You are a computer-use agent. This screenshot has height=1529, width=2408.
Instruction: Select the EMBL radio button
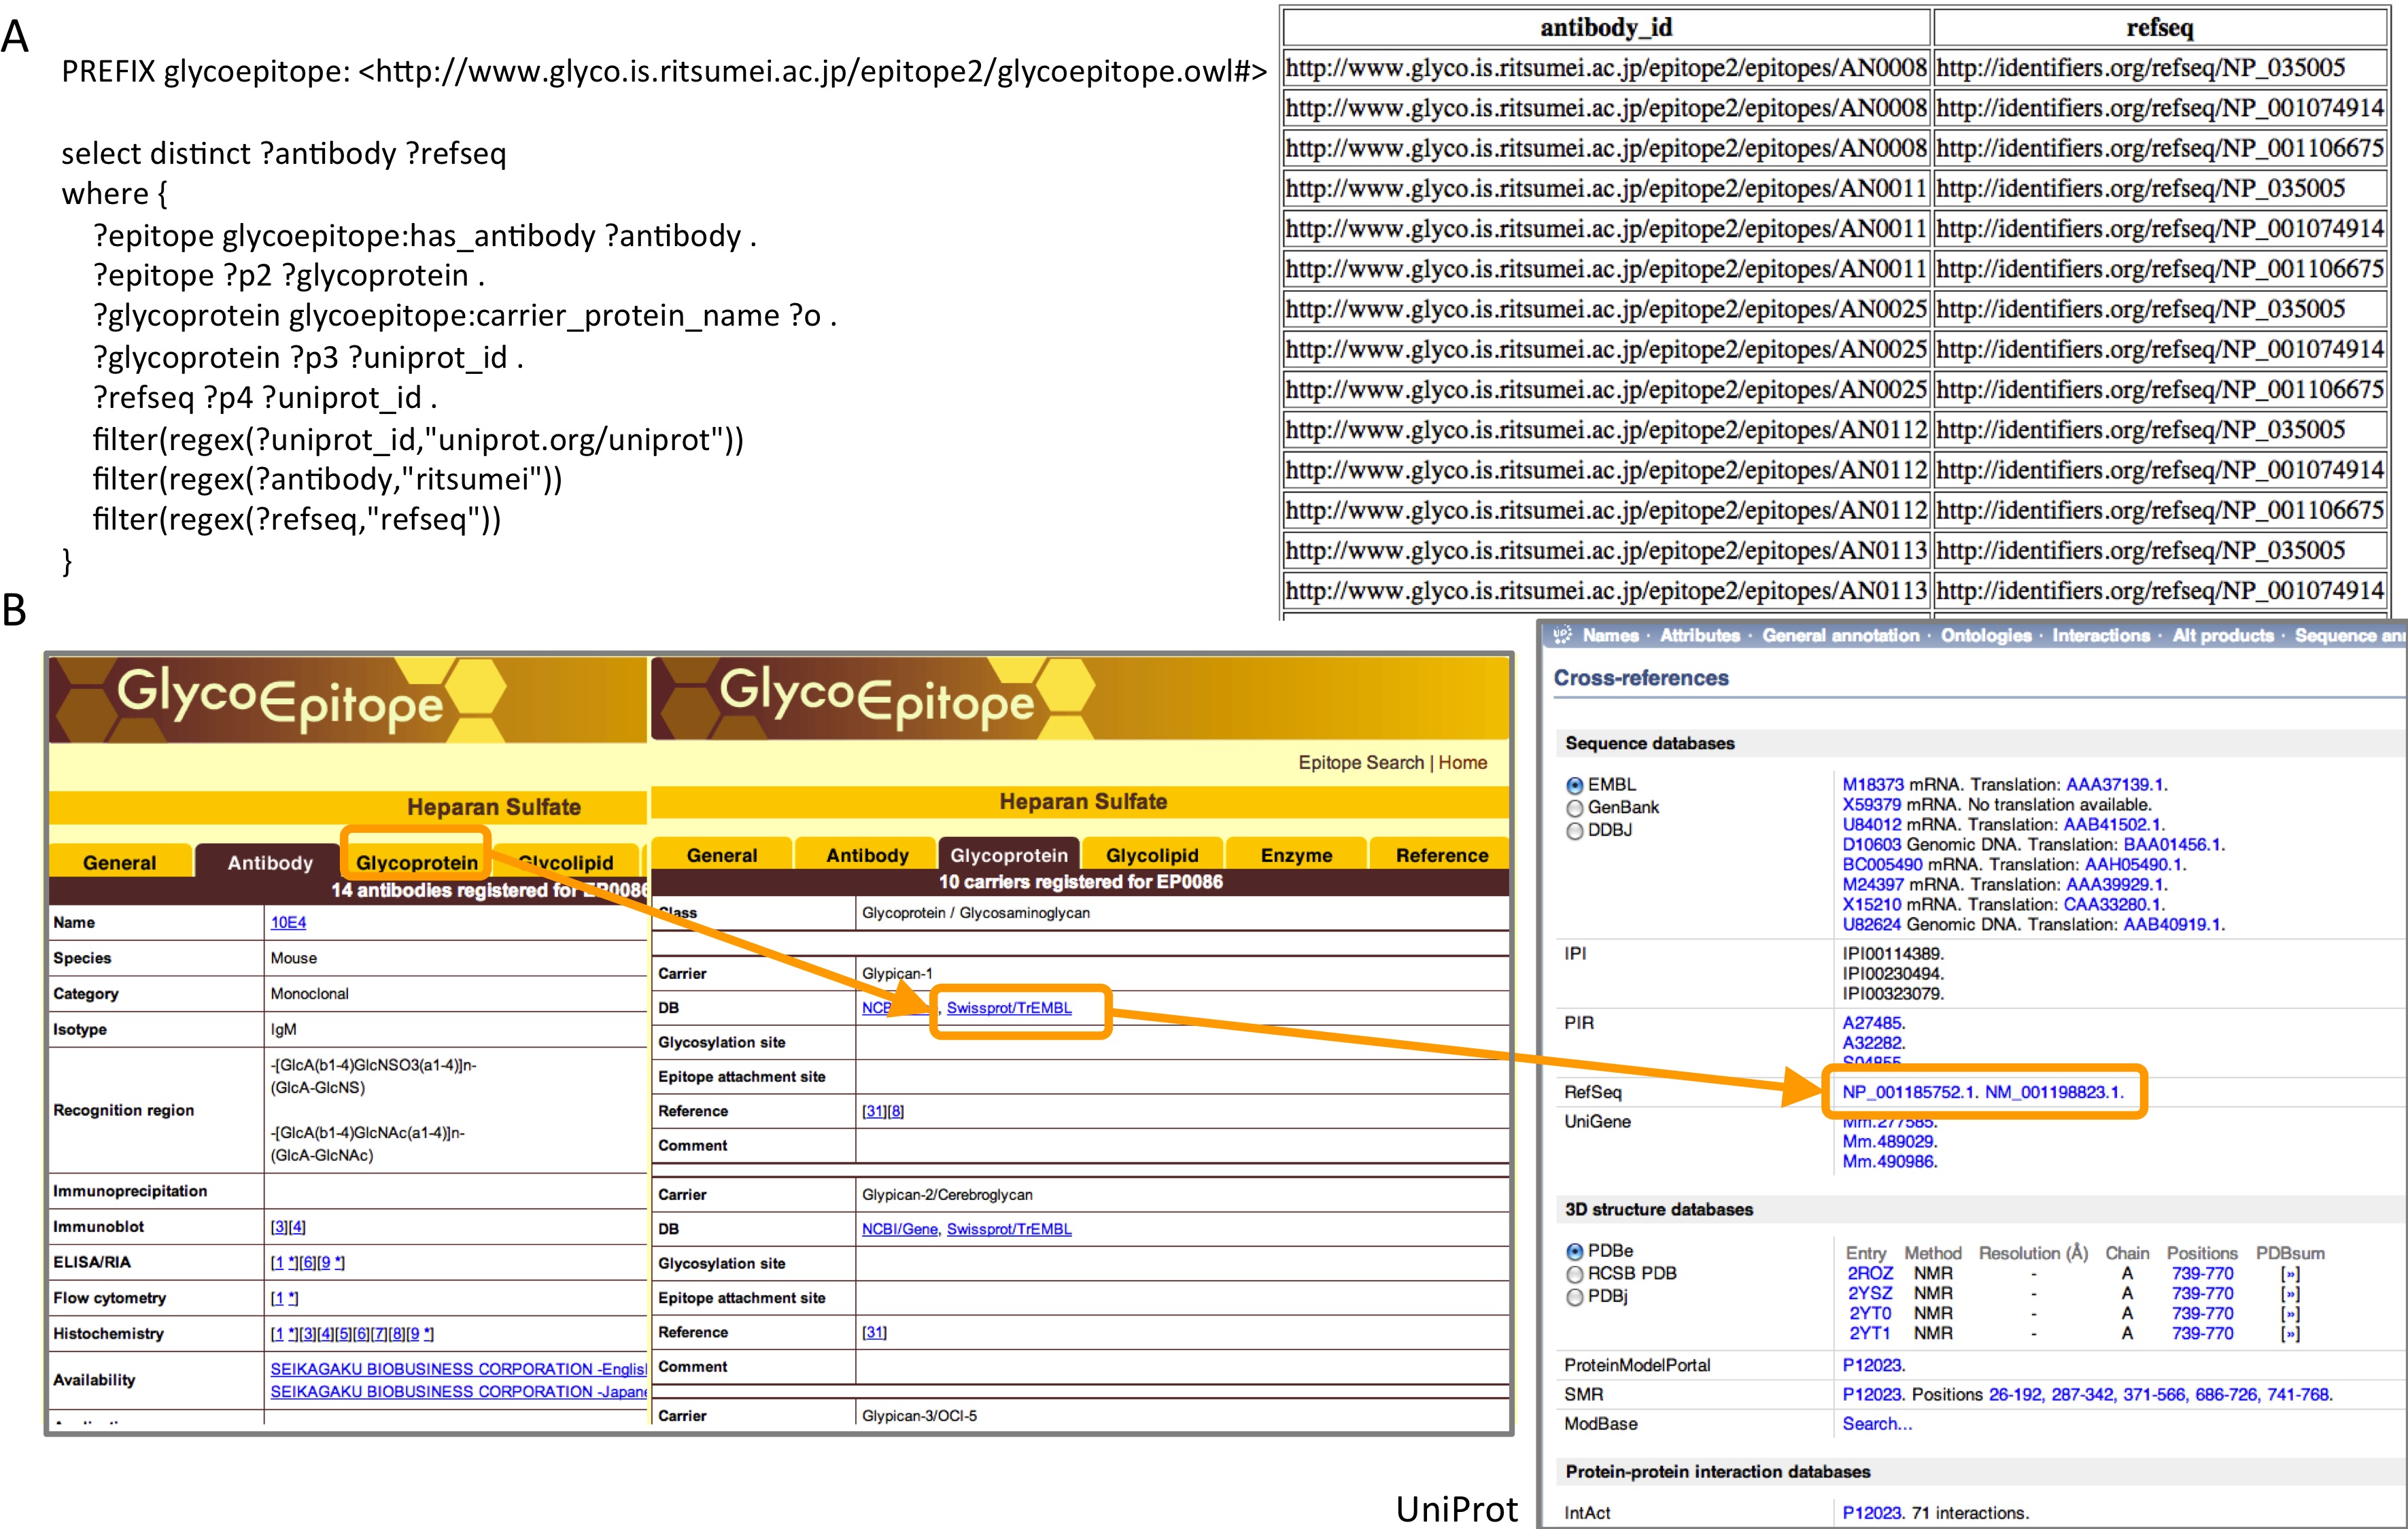point(1575,786)
